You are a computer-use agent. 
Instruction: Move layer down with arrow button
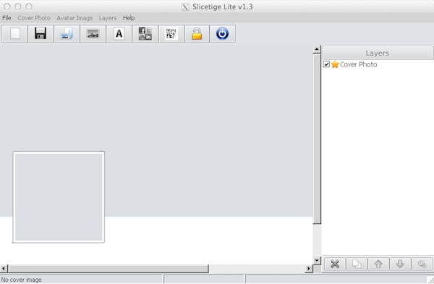(400, 264)
